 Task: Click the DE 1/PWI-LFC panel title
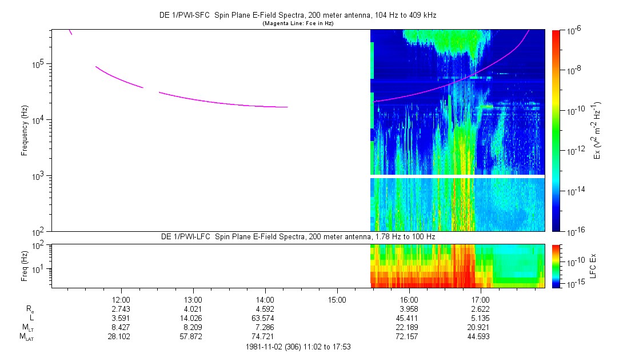point(297,236)
